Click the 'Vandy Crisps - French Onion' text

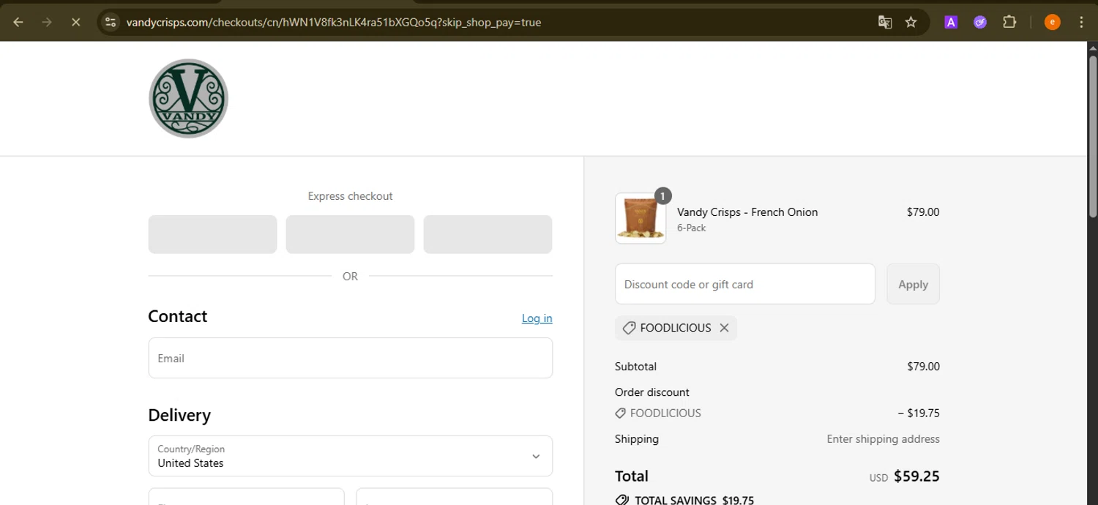pyautogui.click(x=747, y=212)
